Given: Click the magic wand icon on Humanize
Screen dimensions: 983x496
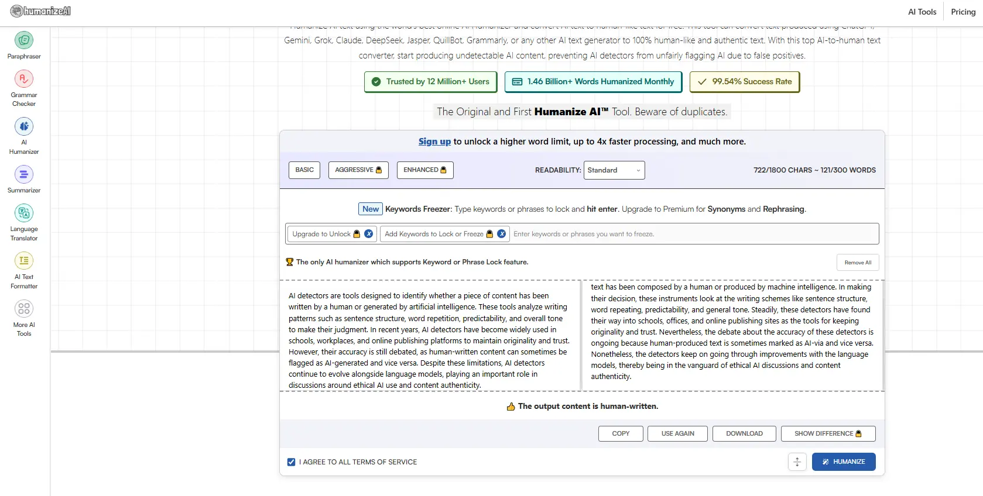Looking at the screenshot, I should tap(826, 462).
